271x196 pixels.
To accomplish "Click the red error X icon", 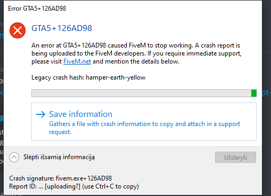I will coord(18,30).
